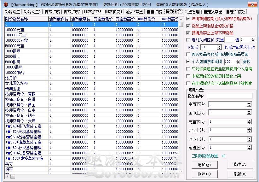The image size is (259, 182).
Task: Click the basketball app icon in title bar
Action: pyautogui.click(x=6, y=4)
